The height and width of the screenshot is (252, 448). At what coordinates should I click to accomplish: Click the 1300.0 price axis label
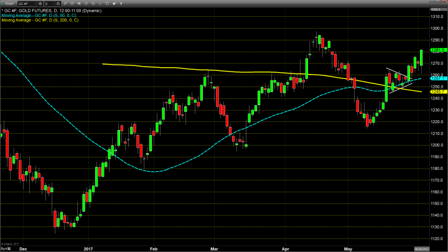436,29
